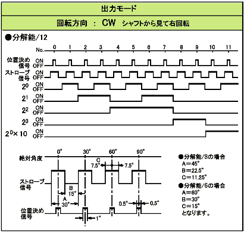Select the 90° angle marker
This screenshot has height=233, width=244.
[x=140, y=152]
